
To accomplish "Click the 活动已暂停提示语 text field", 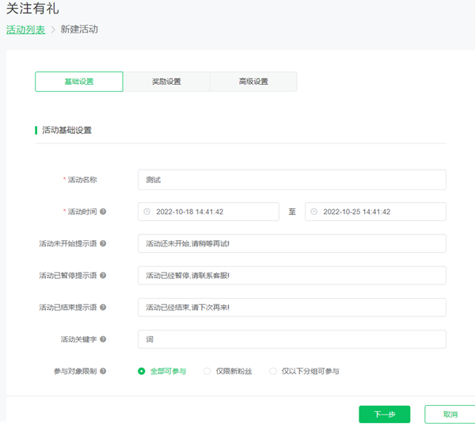I will (x=291, y=275).
